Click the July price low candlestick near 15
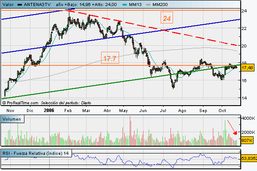 click(x=173, y=85)
